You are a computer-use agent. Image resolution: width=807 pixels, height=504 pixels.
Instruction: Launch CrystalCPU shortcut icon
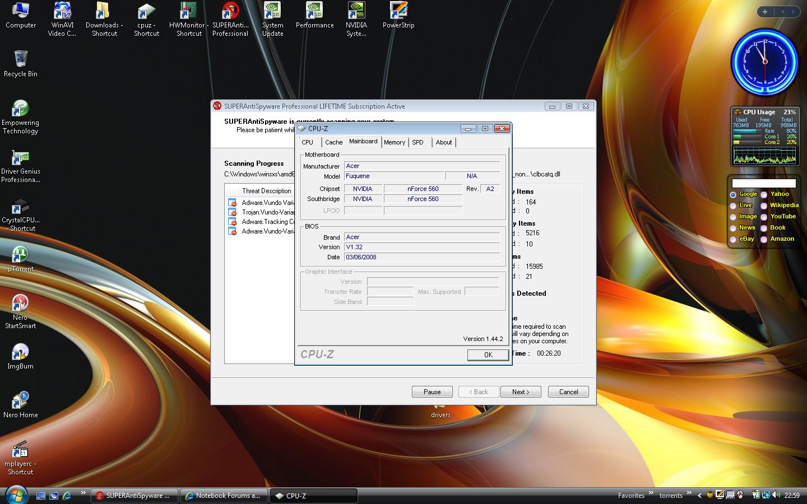point(21,214)
